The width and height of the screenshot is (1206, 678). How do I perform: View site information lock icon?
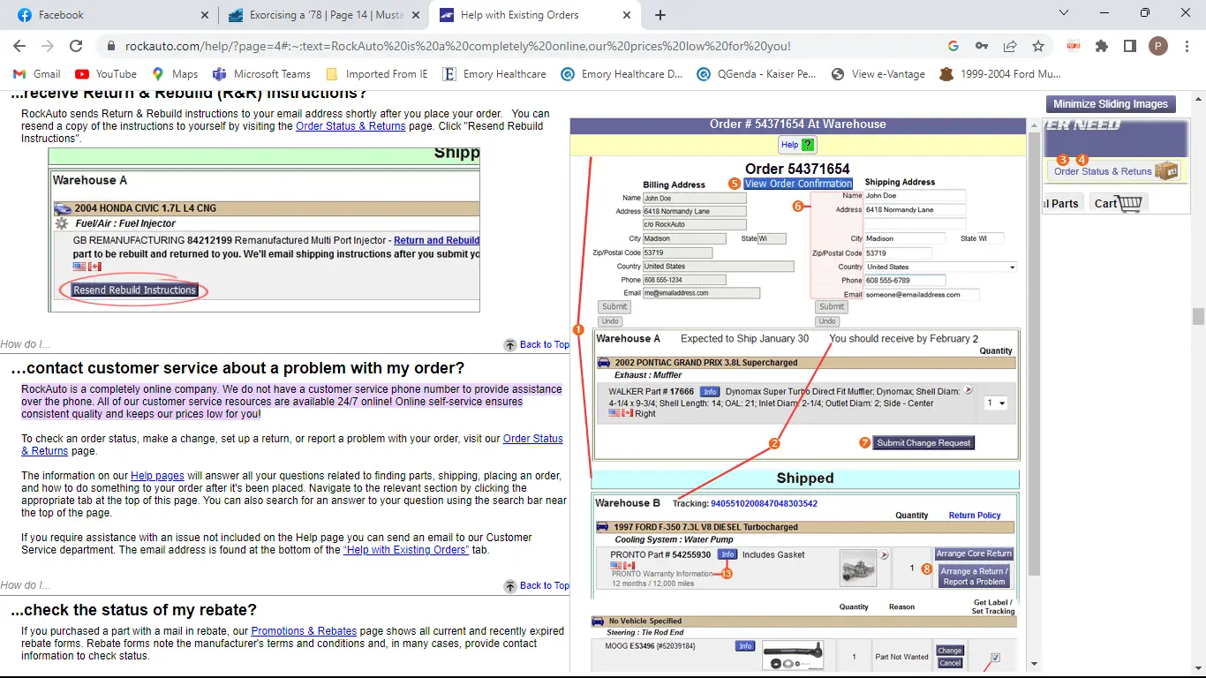click(110, 46)
